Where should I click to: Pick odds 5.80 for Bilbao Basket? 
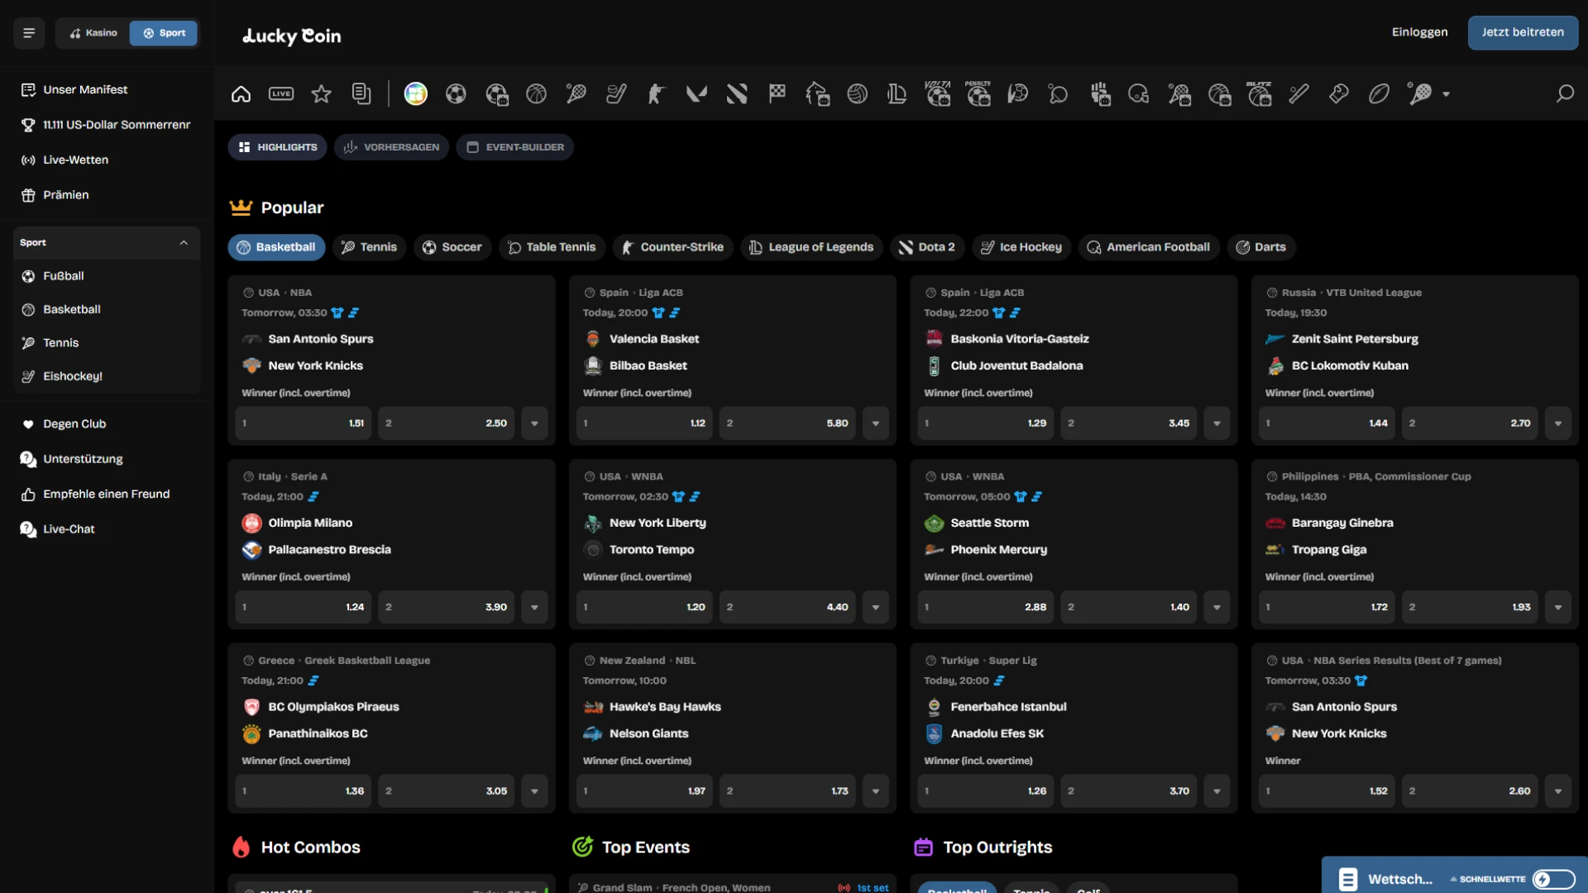pyautogui.click(x=787, y=423)
